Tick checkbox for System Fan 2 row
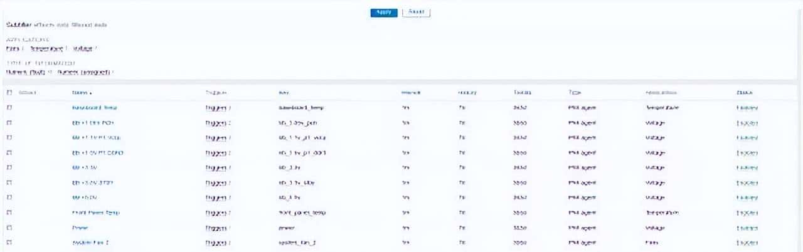The image size is (803, 252). 9,243
